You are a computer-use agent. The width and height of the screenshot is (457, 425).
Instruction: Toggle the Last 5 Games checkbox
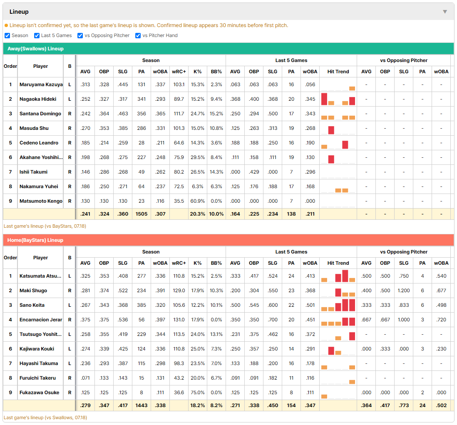pyautogui.click(x=37, y=35)
